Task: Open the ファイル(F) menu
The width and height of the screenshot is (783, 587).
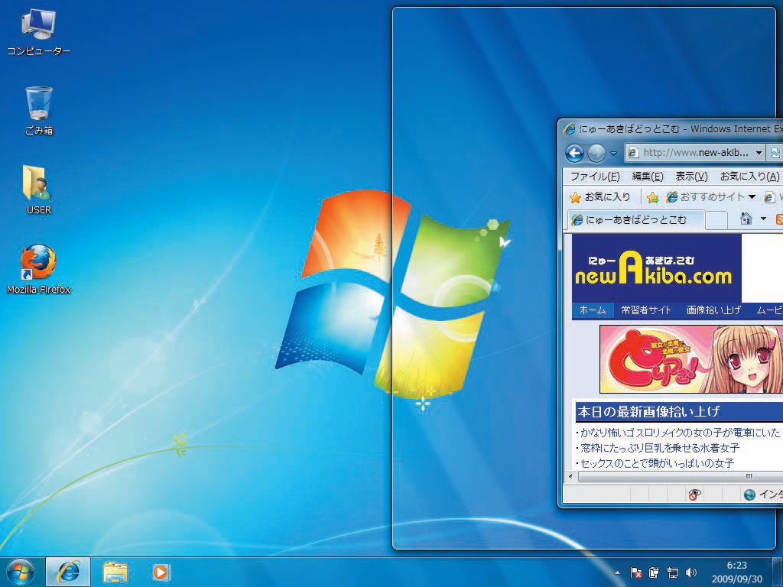Action: (595, 177)
